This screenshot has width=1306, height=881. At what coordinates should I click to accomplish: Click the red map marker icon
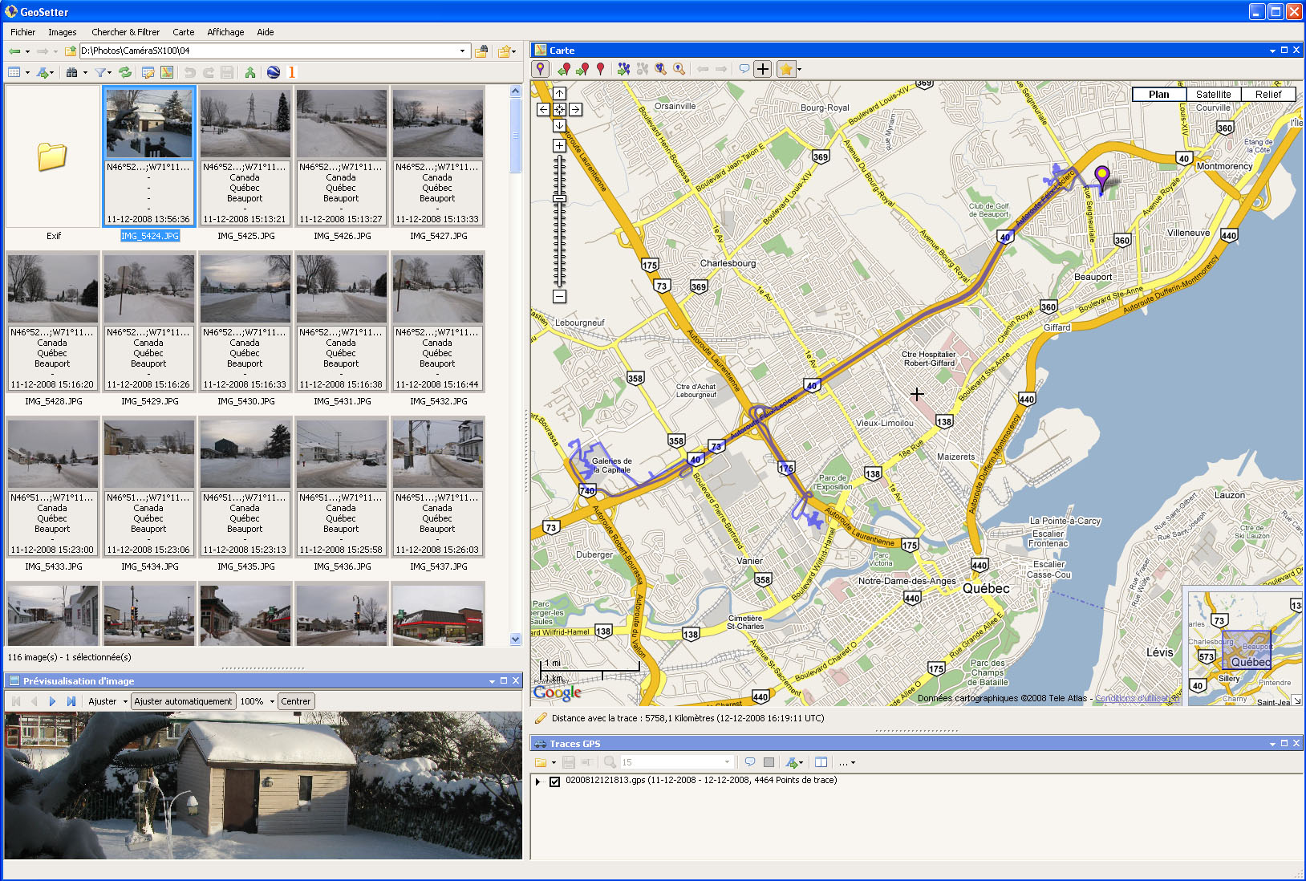click(600, 69)
